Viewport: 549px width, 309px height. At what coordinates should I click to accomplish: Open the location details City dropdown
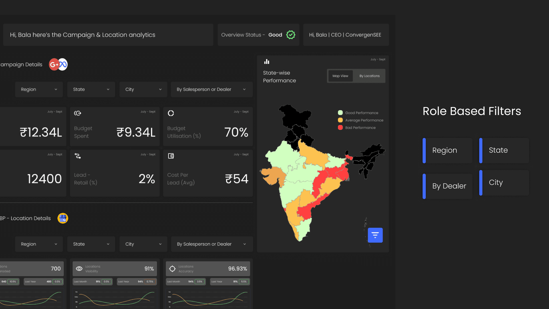tap(143, 244)
